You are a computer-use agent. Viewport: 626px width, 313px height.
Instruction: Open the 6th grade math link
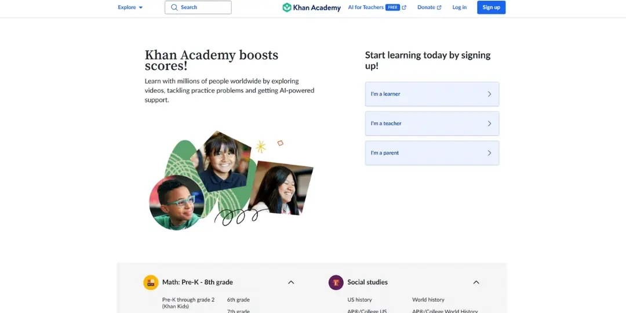coord(238,300)
